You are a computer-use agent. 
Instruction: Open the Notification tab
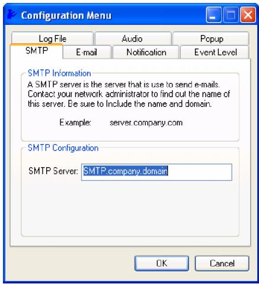click(x=146, y=52)
